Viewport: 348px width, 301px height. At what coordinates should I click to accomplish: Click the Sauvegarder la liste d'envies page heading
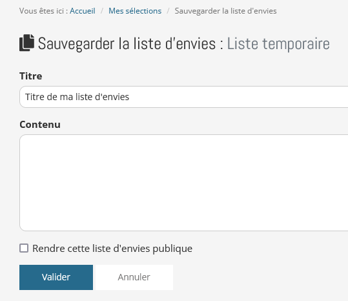pos(127,44)
